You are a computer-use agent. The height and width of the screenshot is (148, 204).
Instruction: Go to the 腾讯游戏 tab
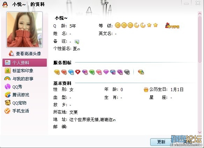pos(24,95)
